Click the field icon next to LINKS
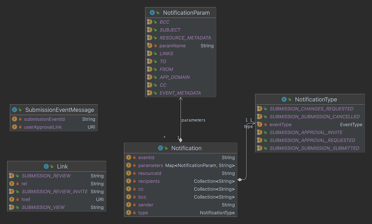 (149, 53)
